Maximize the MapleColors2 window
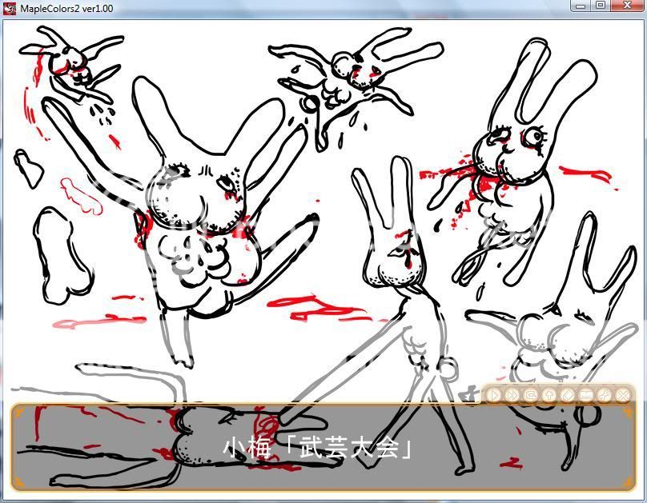 coord(601,6)
